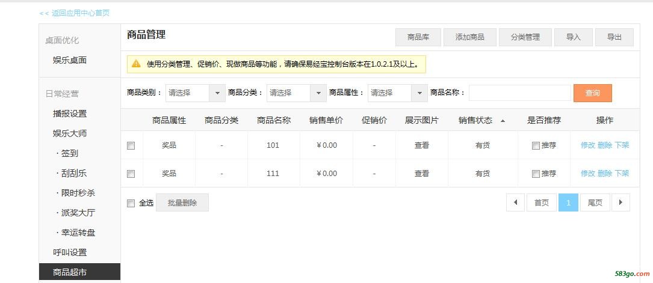The width and height of the screenshot is (653, 283).
Task: Tick the checkbox for product 111 row
Action: [131, 174]
